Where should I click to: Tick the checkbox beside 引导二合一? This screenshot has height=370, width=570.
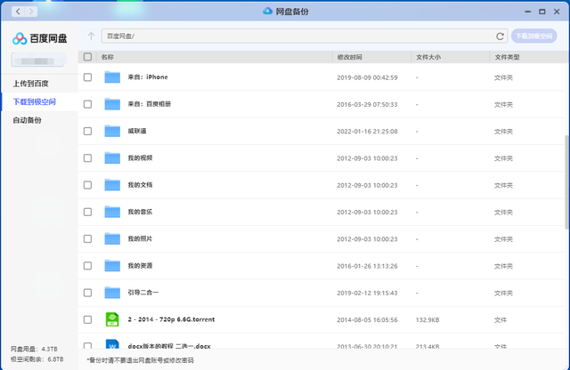coord(87,292)
